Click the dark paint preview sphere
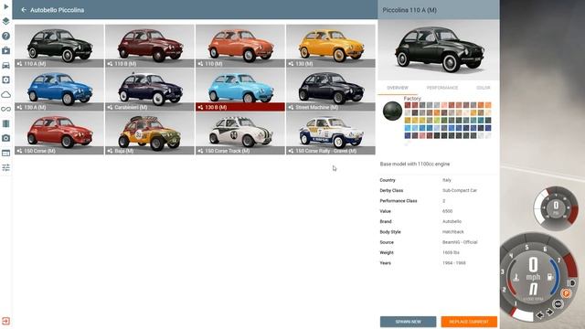 (x=392, y=111)
